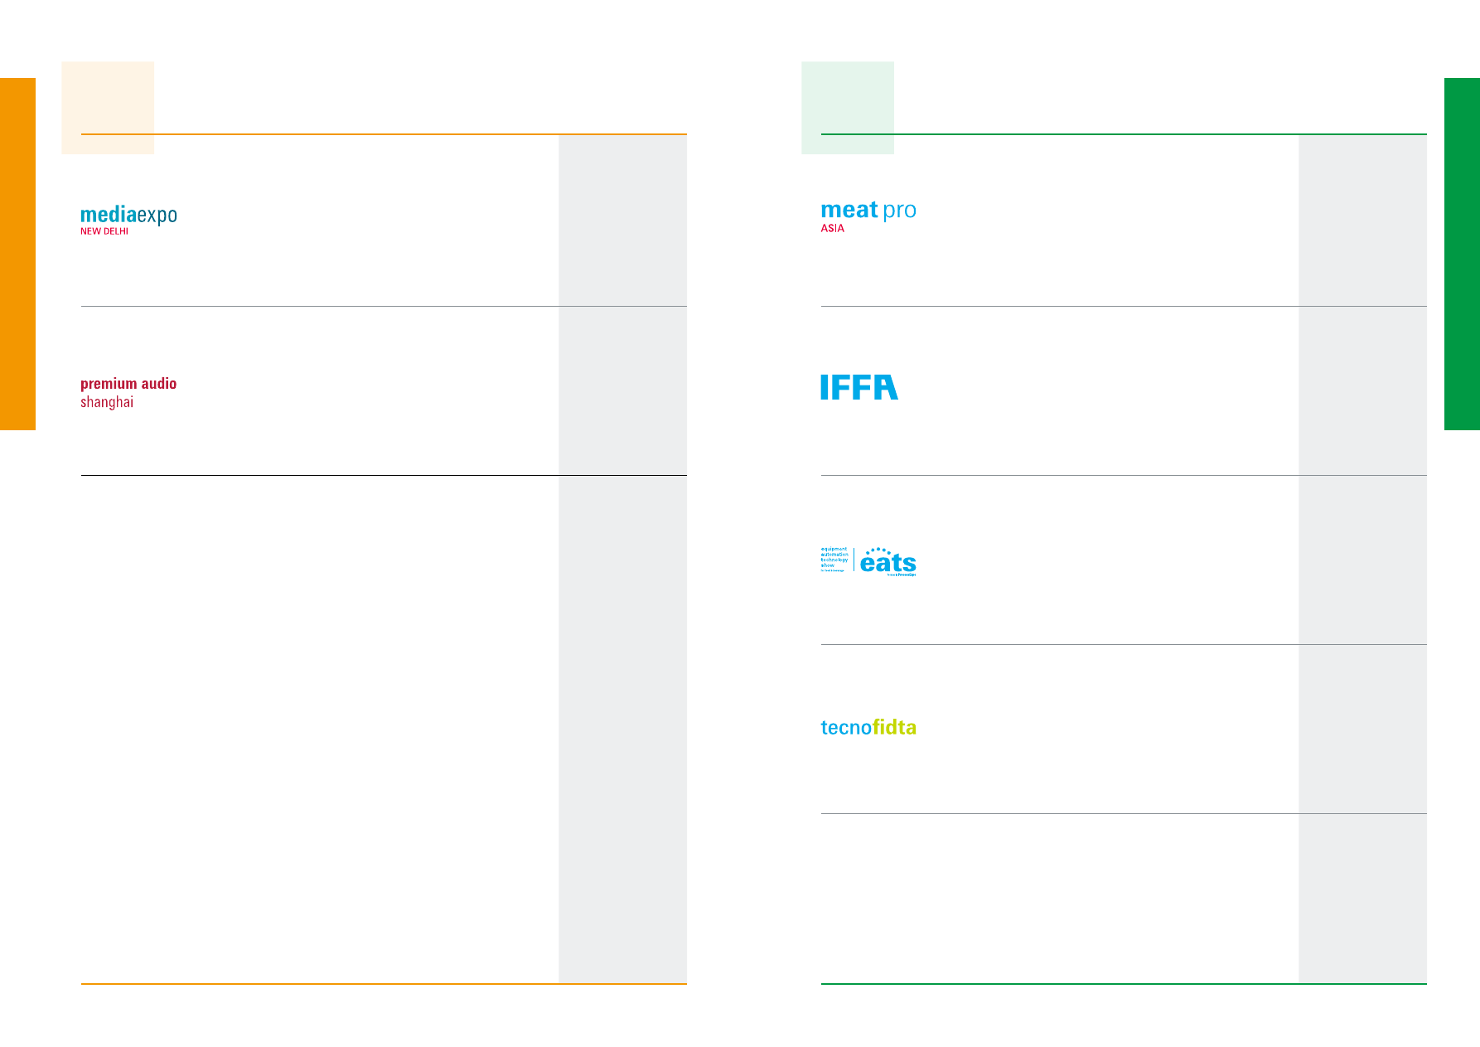Click the gray column cell in eats row

[1362, 560]
